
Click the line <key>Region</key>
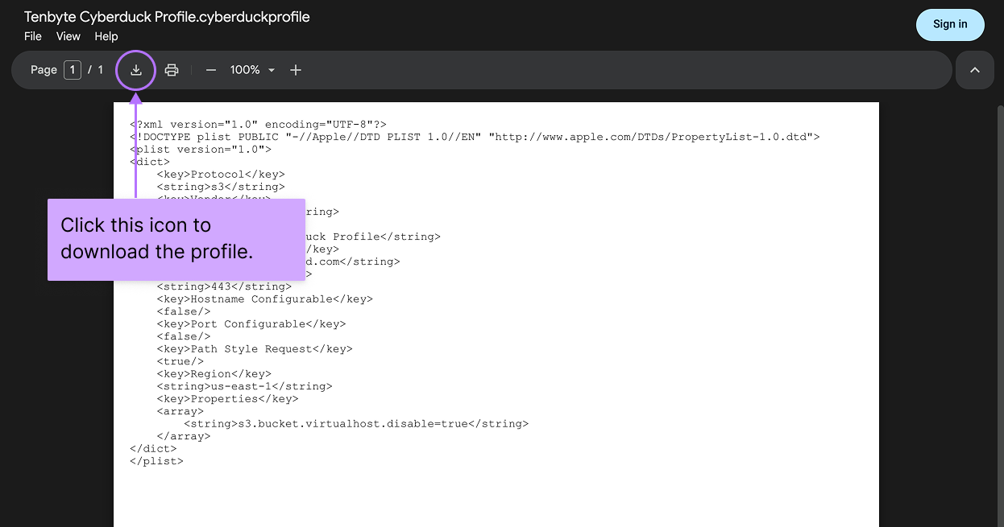(x=214, y=374)
